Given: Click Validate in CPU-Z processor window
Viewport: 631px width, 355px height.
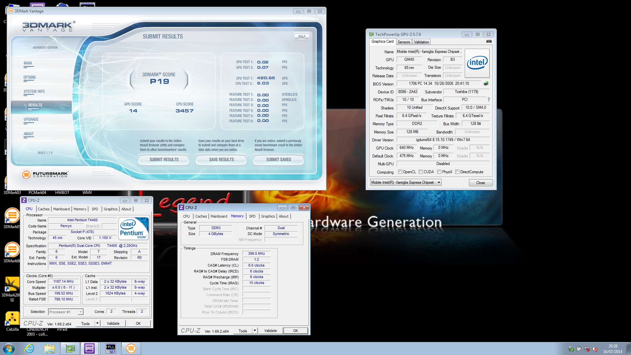Looking at the screenshot, I should 113,323.
